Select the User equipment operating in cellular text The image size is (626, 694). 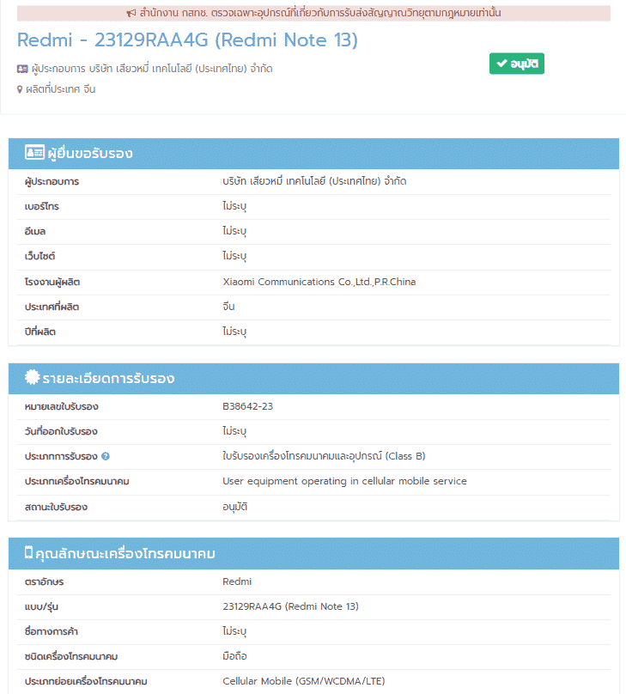[x=344, y=481]
